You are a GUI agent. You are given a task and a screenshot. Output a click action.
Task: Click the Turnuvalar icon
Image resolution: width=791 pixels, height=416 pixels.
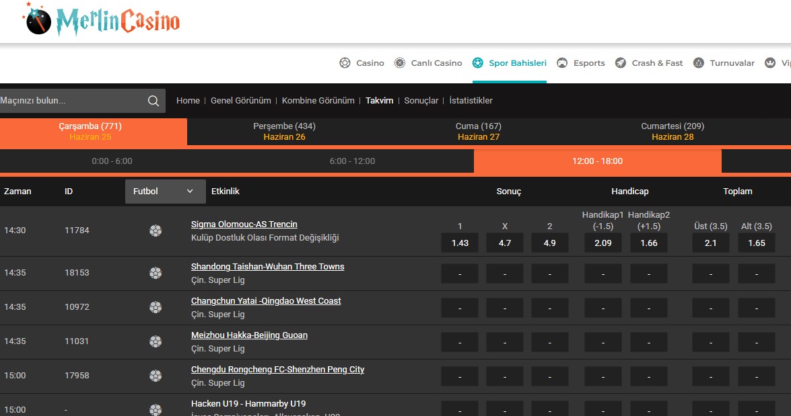pos(699,63)
